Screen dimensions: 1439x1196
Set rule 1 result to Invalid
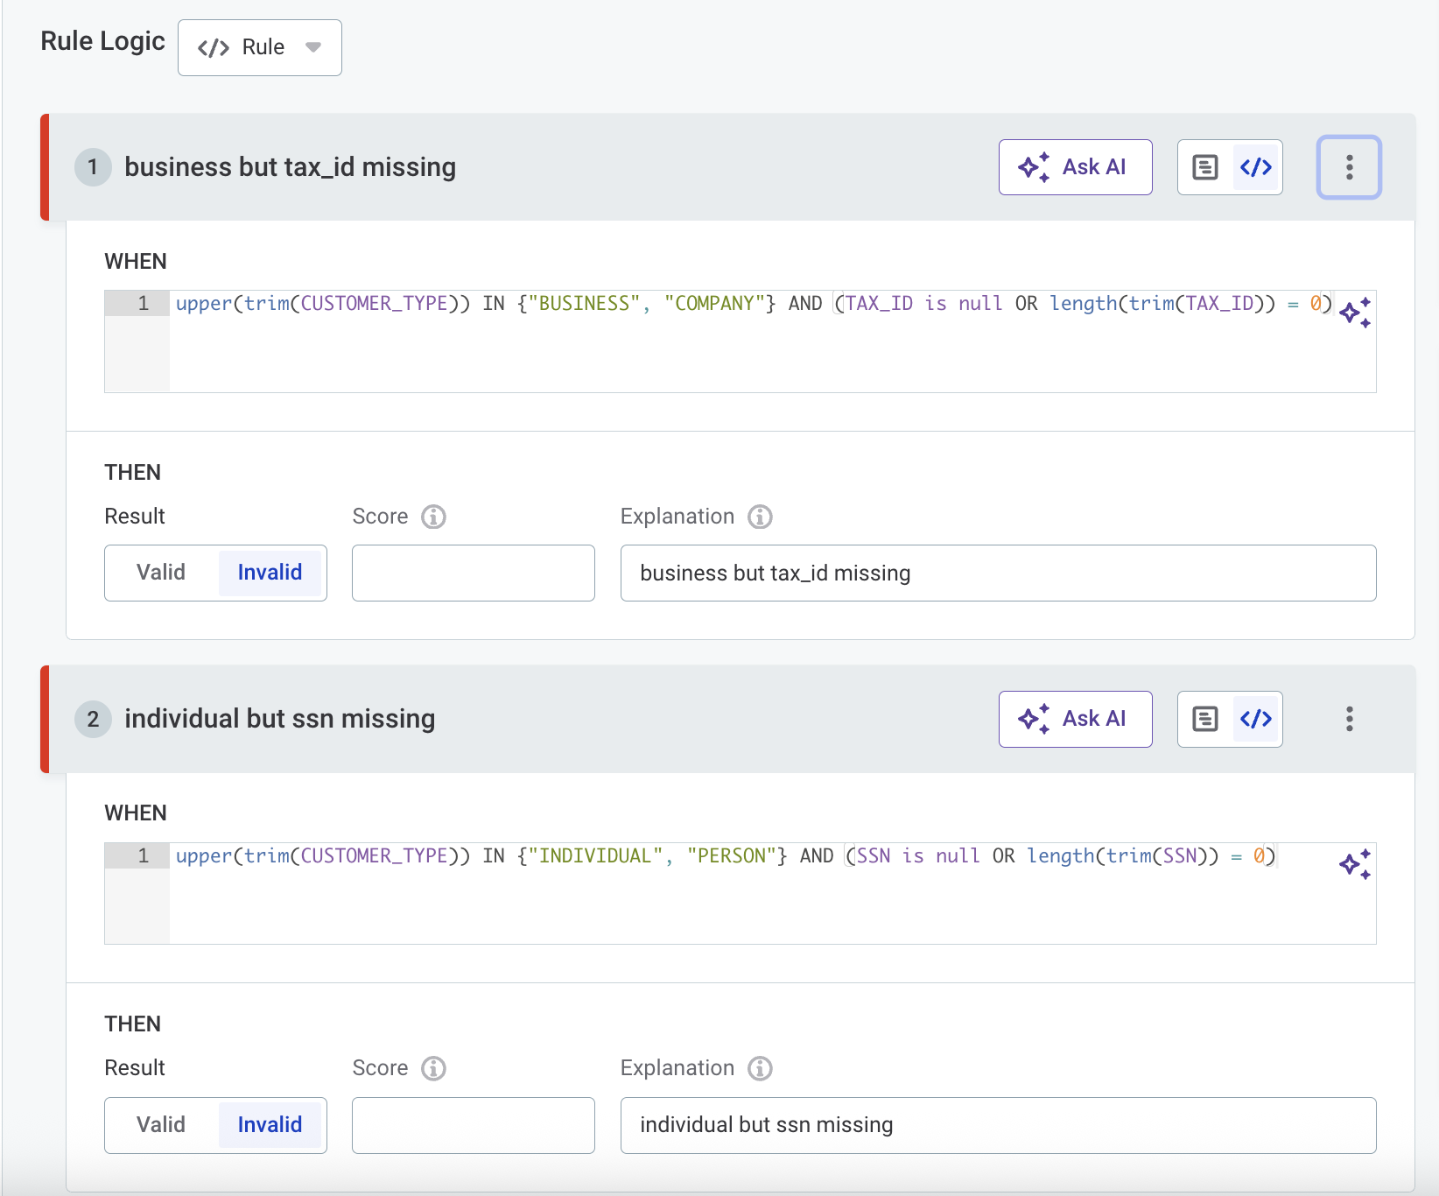(270, 573)
